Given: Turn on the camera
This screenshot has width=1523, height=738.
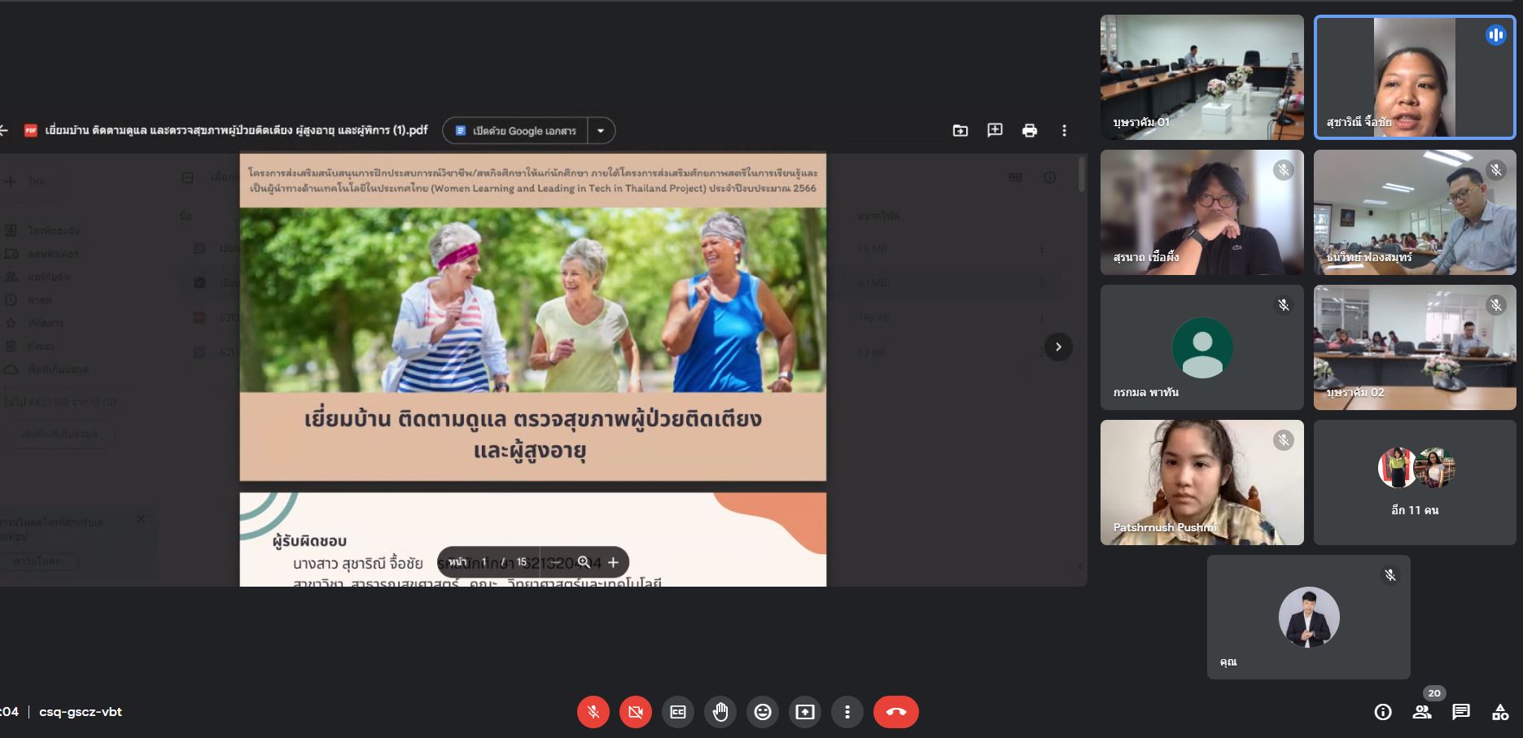Looking at the screenshot, I should click(x=636, y=712).
